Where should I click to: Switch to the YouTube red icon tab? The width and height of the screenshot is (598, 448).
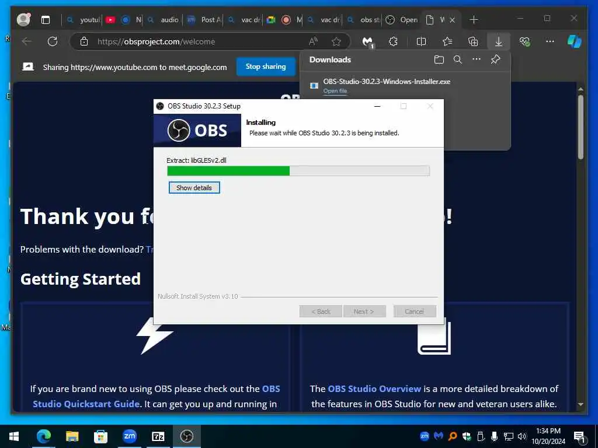click(110, 20)
